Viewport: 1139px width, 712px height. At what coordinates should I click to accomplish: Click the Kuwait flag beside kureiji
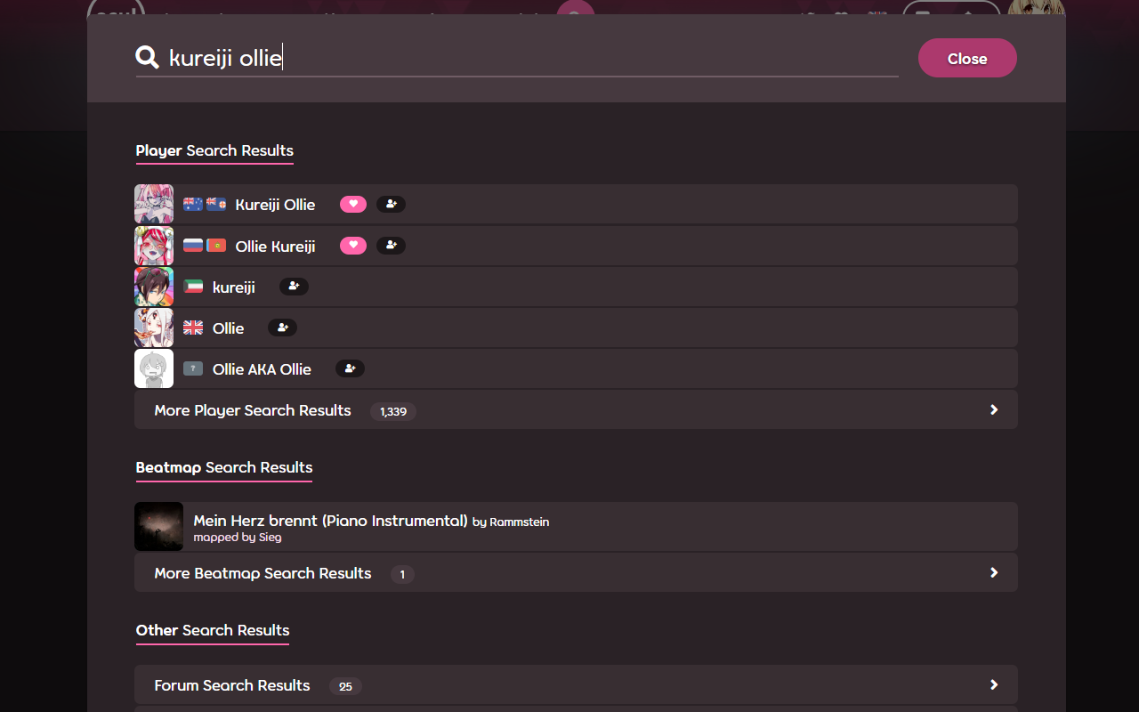pyautogui.click(x=193, y=287)
